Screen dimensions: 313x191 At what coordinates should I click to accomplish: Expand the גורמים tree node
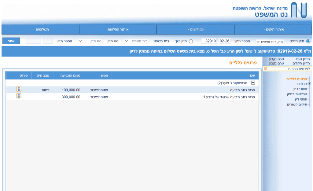pyautogui.click(x=309, y=84)
